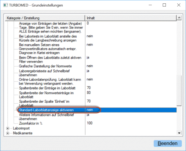
Task: Select 'Bei Labortests im Laborblatt' Langbeschreibung setting
Action: (x=48, y=38)
